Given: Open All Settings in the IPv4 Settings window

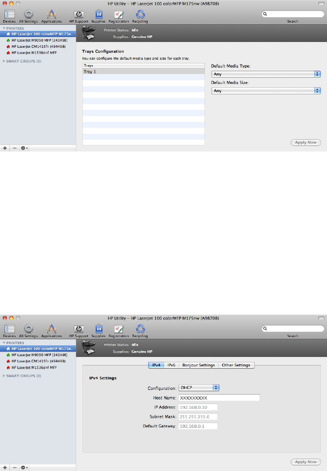Looking at the screenshot, I should coord(28,331).
